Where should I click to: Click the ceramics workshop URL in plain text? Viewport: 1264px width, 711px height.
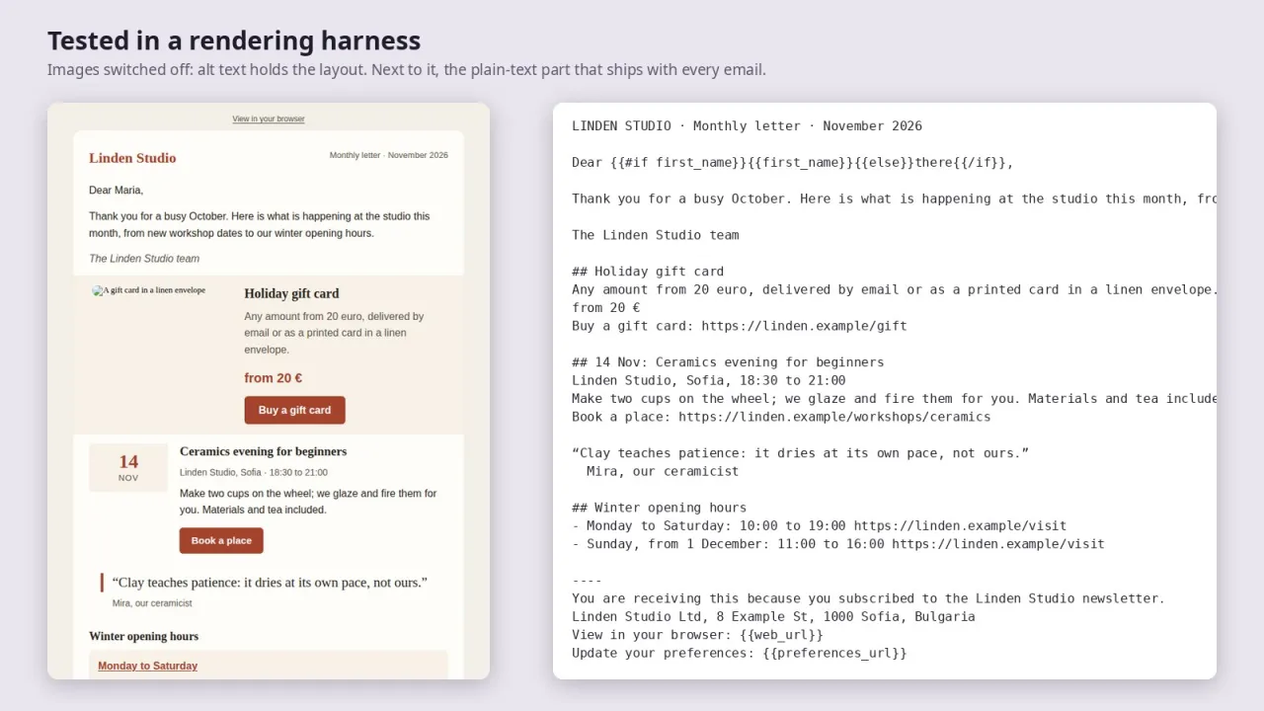tap(834, 417)
